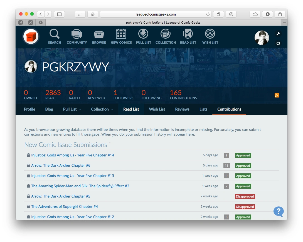303x242 pixels.
Task: Open Injustice: Gods Among Us Year Five Chapter #12
Action: point(73,217)
